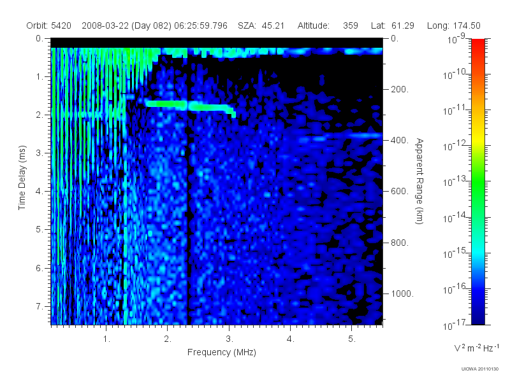Click the 'Time Delay (ms)' axis label
Screen dimensions: 510x382
click(x=22, y=178)
